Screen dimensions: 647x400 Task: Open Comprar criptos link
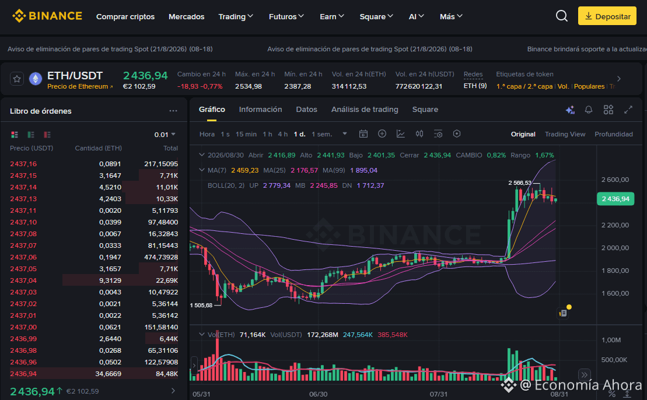(x=125, y=16)
